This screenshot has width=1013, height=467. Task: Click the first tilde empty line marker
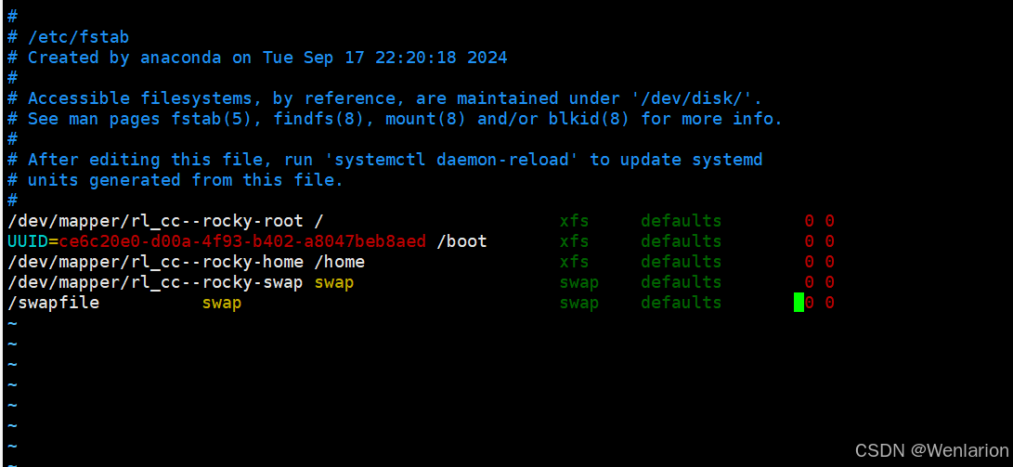point(12,323)
